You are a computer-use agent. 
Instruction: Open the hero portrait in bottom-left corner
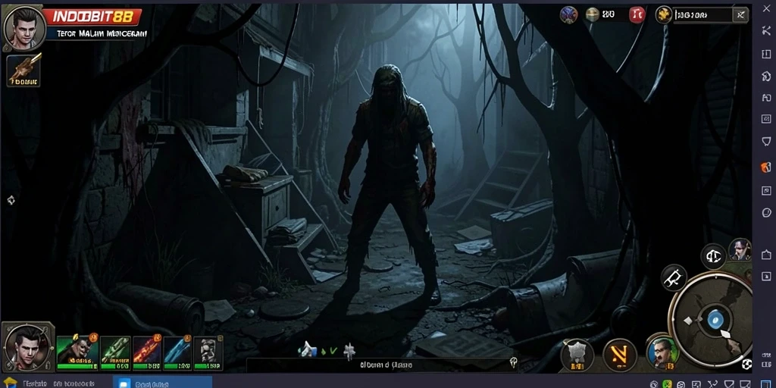click(x=27, y=347)
